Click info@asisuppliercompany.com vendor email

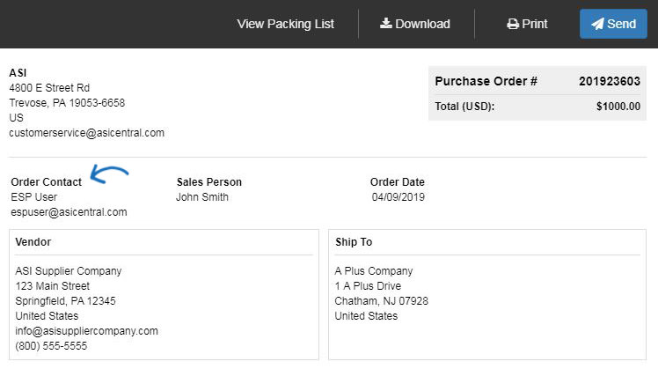point(86,331)
